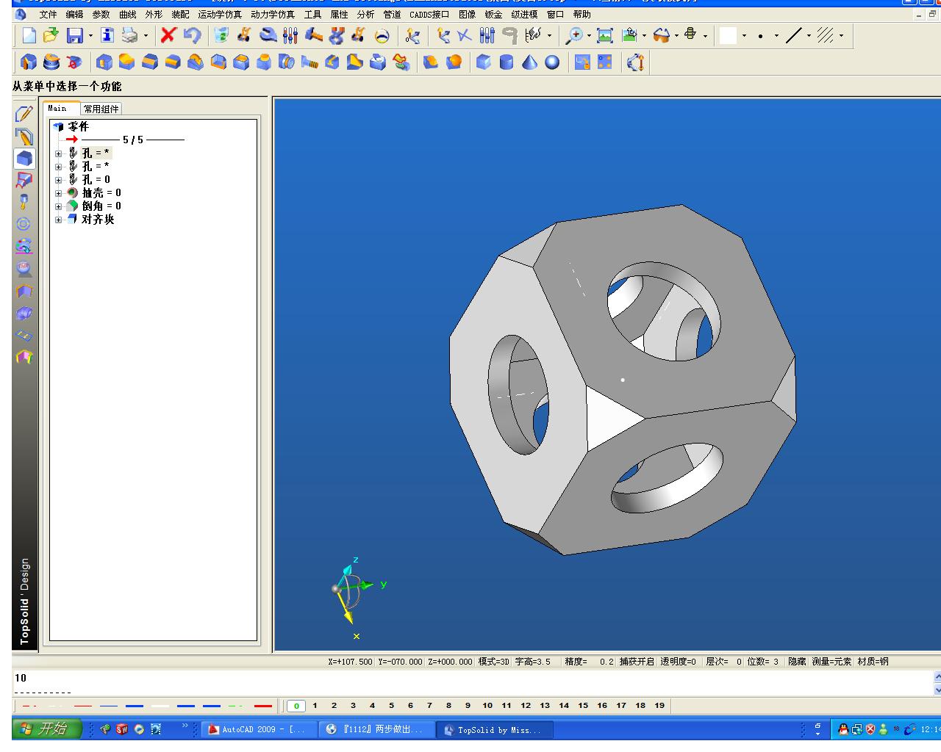The width and height of the screenshot is (941, 752).
Task: Open the 帮助 menu
Action: tap(582, 15)
